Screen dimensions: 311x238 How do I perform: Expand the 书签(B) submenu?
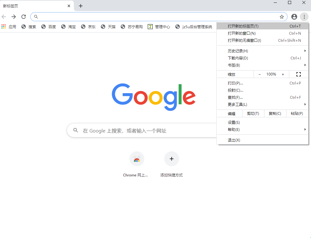click(262, 65)
